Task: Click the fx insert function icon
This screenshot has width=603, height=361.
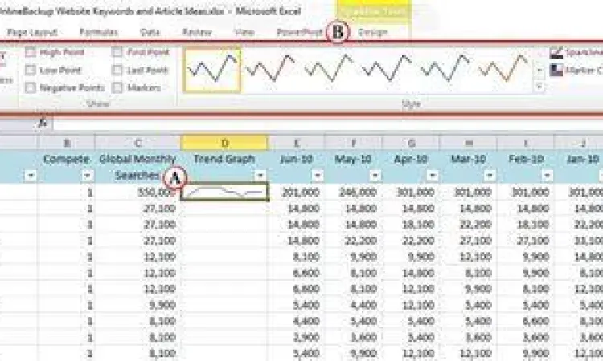Action: (x=43, y=123)
